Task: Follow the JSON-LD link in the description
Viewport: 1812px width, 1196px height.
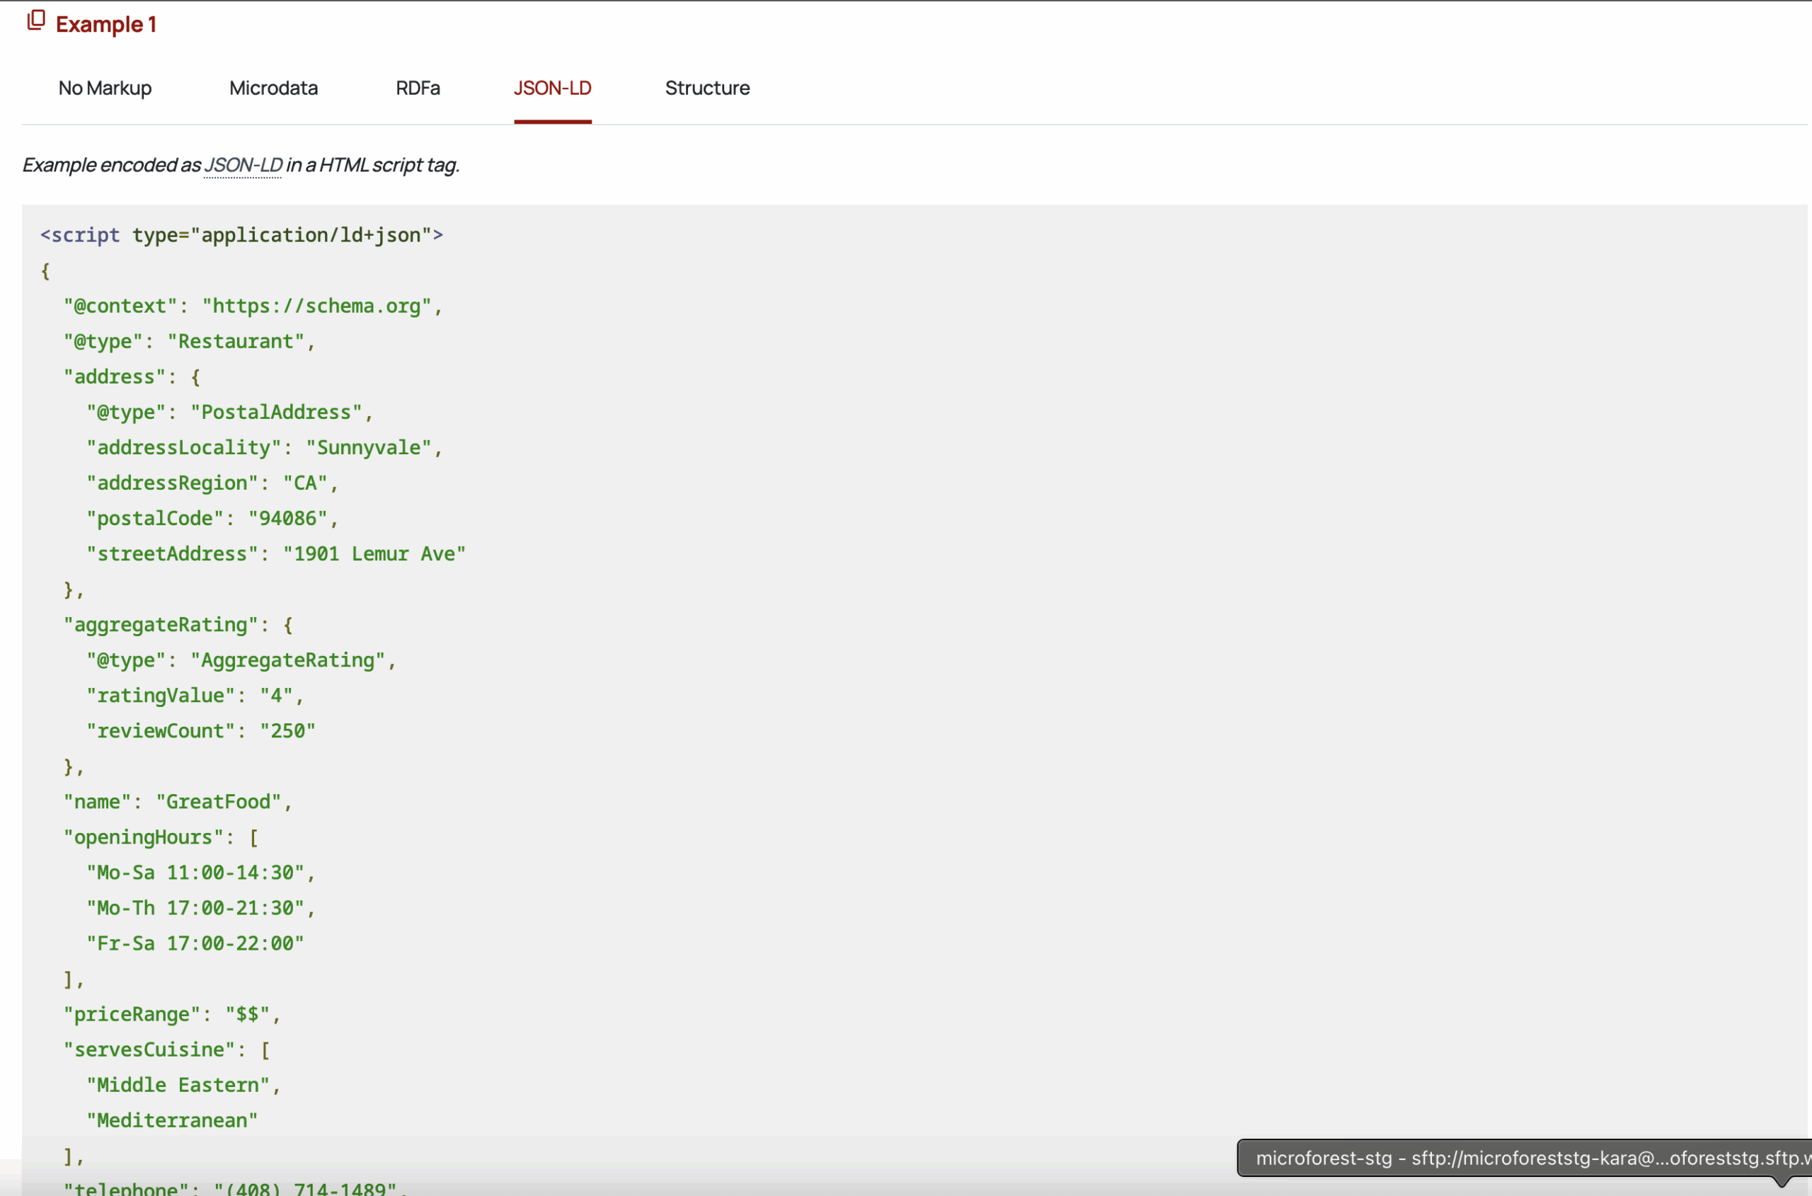Action: click(243, 165)
